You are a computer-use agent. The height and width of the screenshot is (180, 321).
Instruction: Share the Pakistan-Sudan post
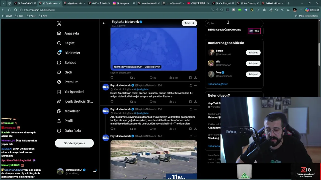[x=195, y=102]
